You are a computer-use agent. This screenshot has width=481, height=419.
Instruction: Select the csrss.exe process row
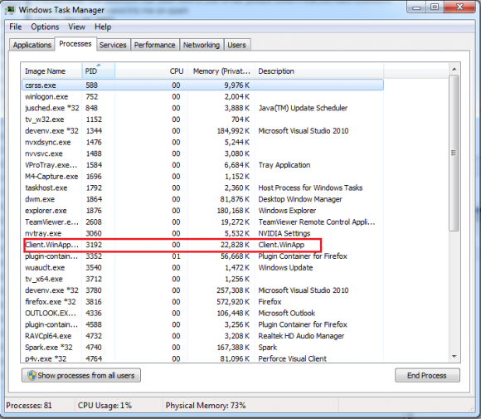point(202,85)
